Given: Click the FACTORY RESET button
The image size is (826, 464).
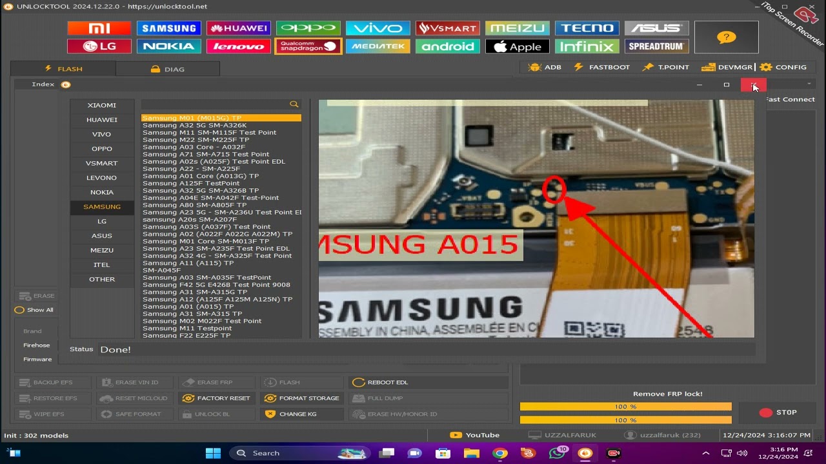Looking at the screenshot, I should coord(216,398).
